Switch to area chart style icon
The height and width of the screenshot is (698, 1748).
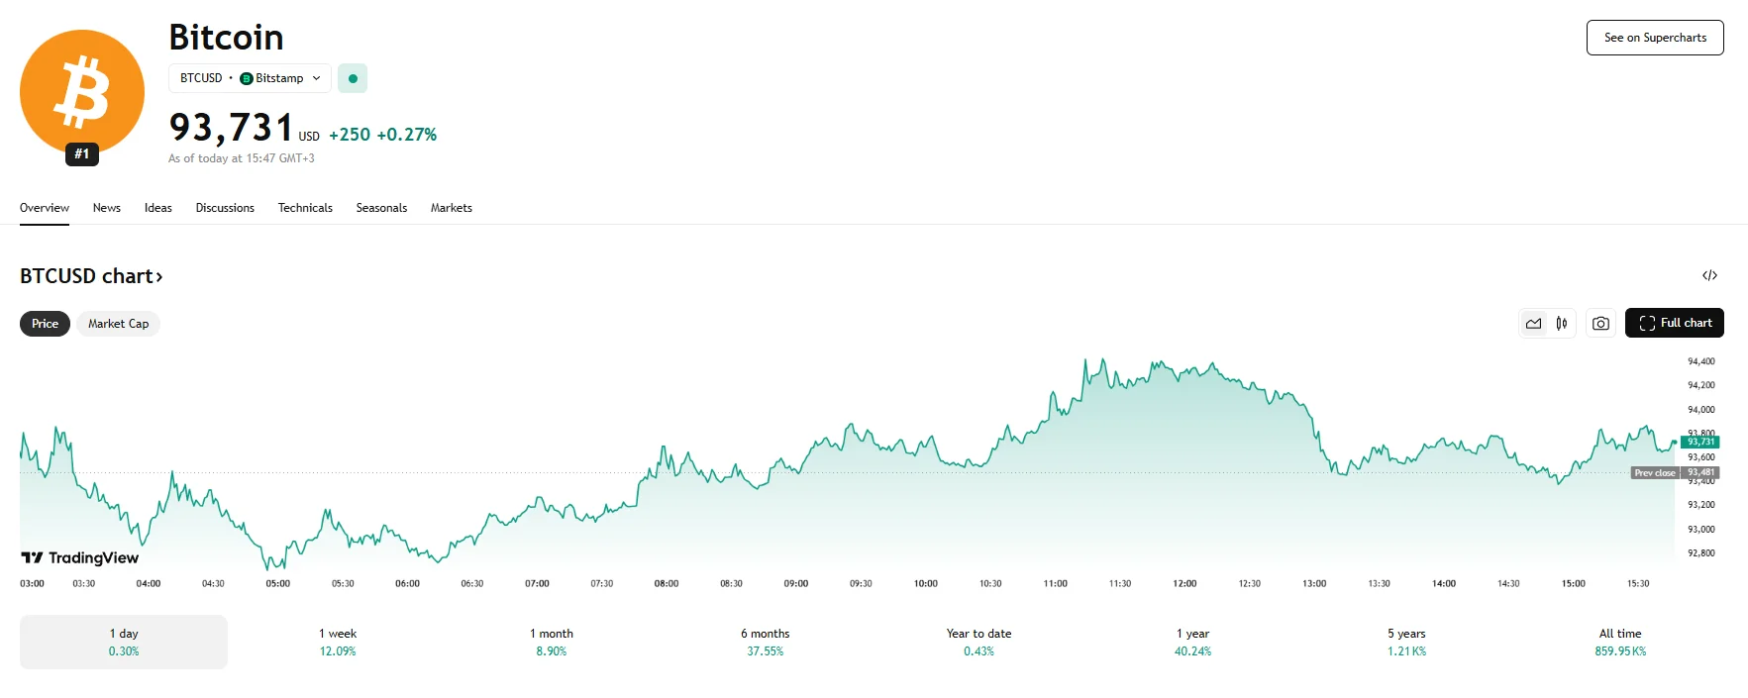(x=1533, y=324)
